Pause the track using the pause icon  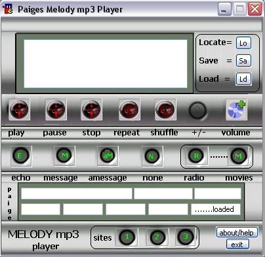56,109
